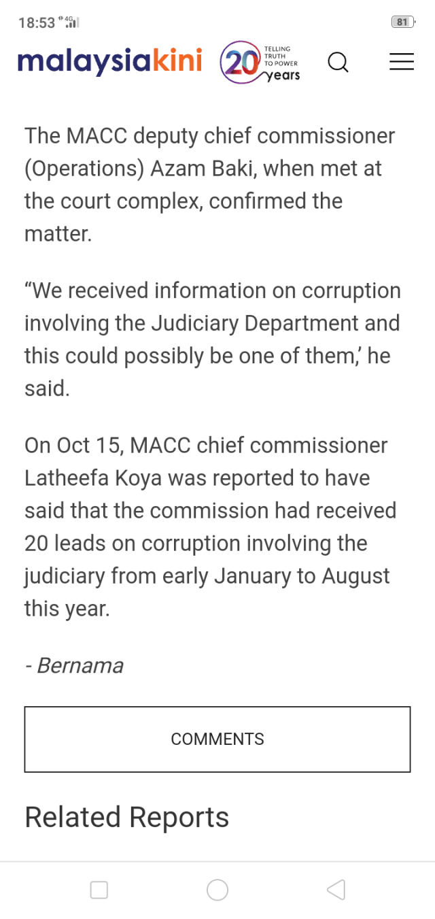Click the name Latheefa Koya
Image resolution: width=435 pixels, height=919 pixels.
click(93, 478)
